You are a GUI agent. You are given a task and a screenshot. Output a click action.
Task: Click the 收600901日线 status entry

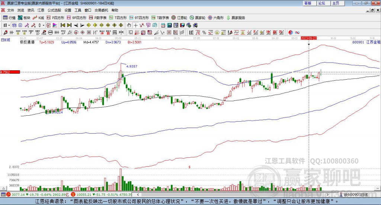(354, 195)
